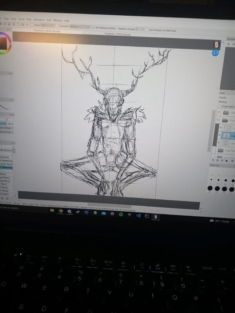This screenshot has width=235, height=313.
Task: Switch to the Practice10_17FAC130.mdp tab
Action: coord(118,34)
